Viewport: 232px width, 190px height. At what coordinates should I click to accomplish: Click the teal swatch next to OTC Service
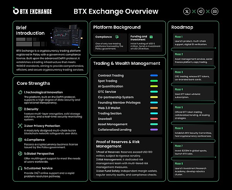[154, 92]
